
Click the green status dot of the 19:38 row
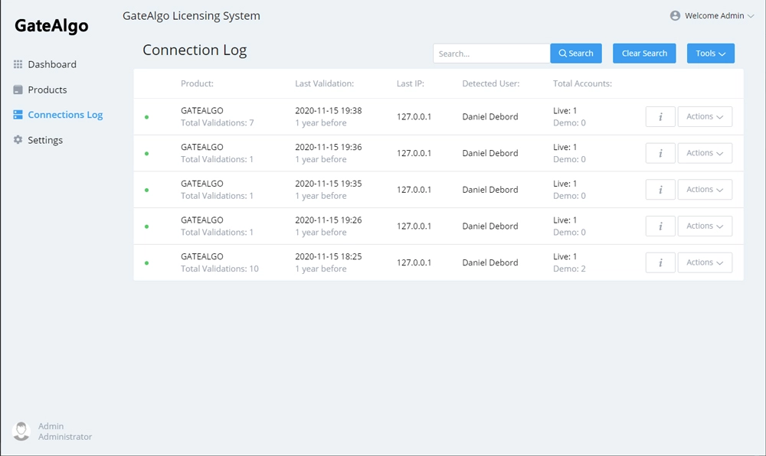point(146,117)
